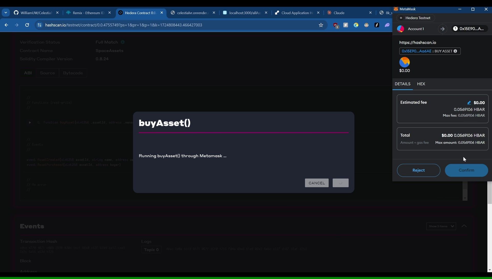Reject the MetaMask transaction

coord(418,170)
